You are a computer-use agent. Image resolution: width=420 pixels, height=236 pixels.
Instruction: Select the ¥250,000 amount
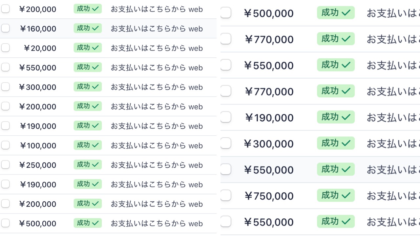[x=37, y=165]
